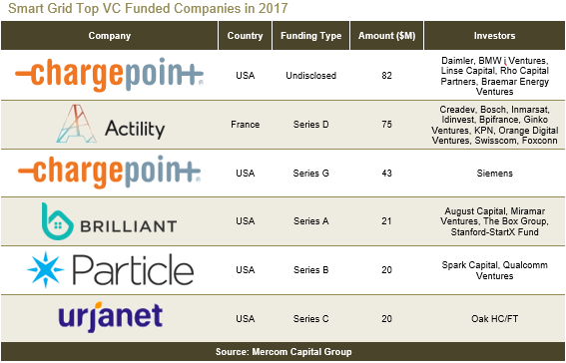The image size is (566, 363).
Task: Click the Smart Grid Top VC title
Action: click(148, 8)
